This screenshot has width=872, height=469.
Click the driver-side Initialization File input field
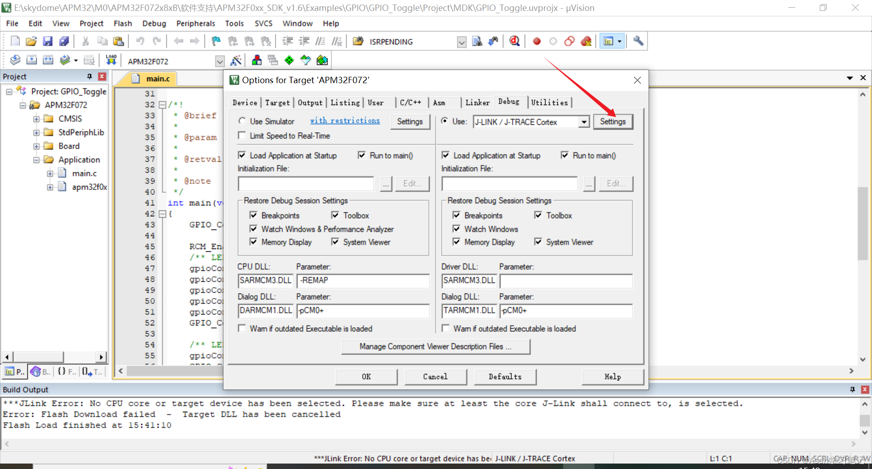(x=510, y=184)
